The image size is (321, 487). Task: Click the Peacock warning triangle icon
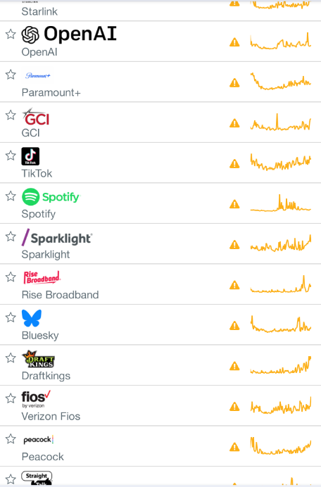tap(234, 447)
